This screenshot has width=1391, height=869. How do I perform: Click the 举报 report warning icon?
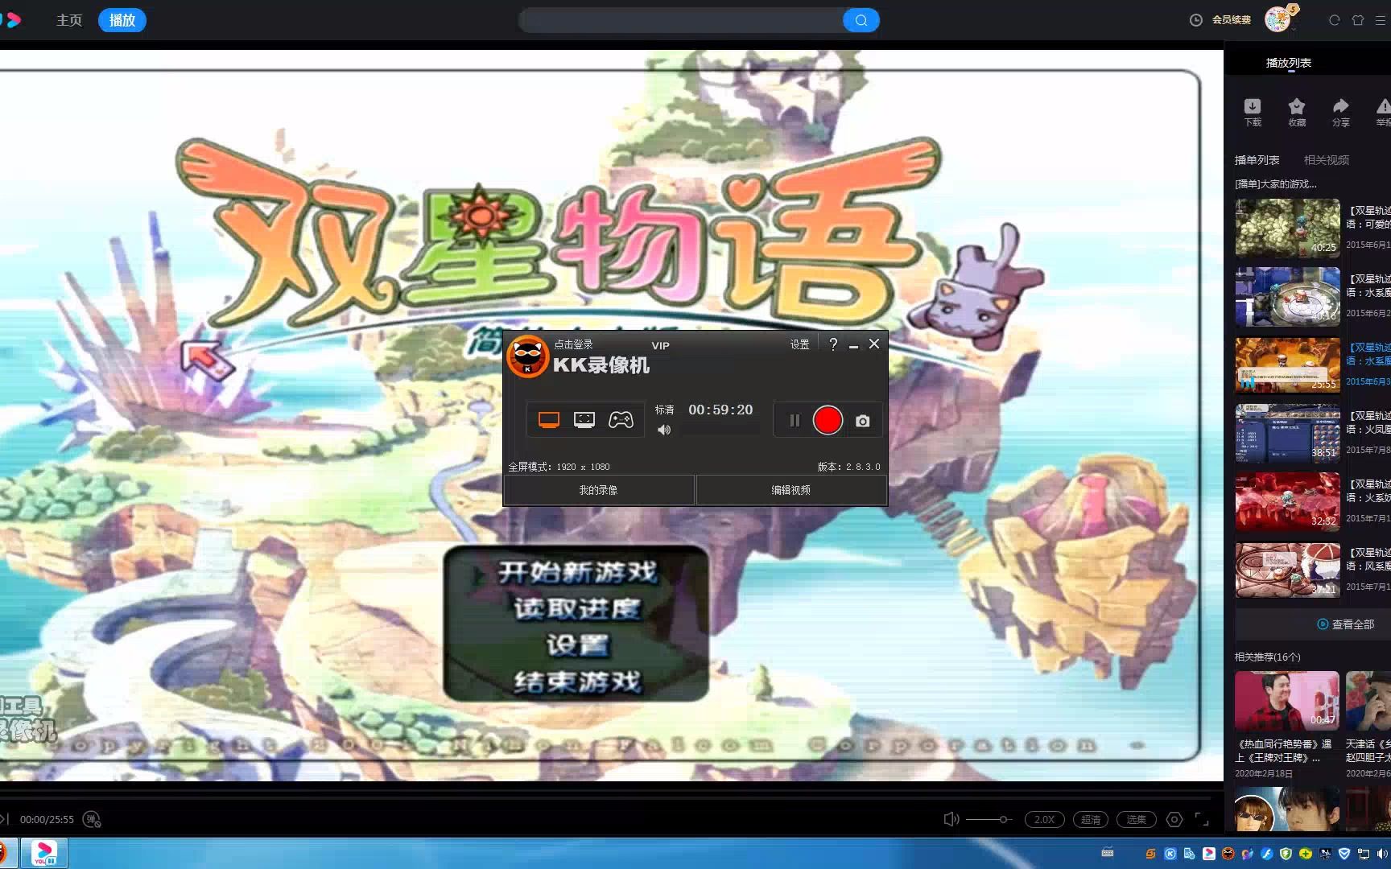click(1383, 112)
